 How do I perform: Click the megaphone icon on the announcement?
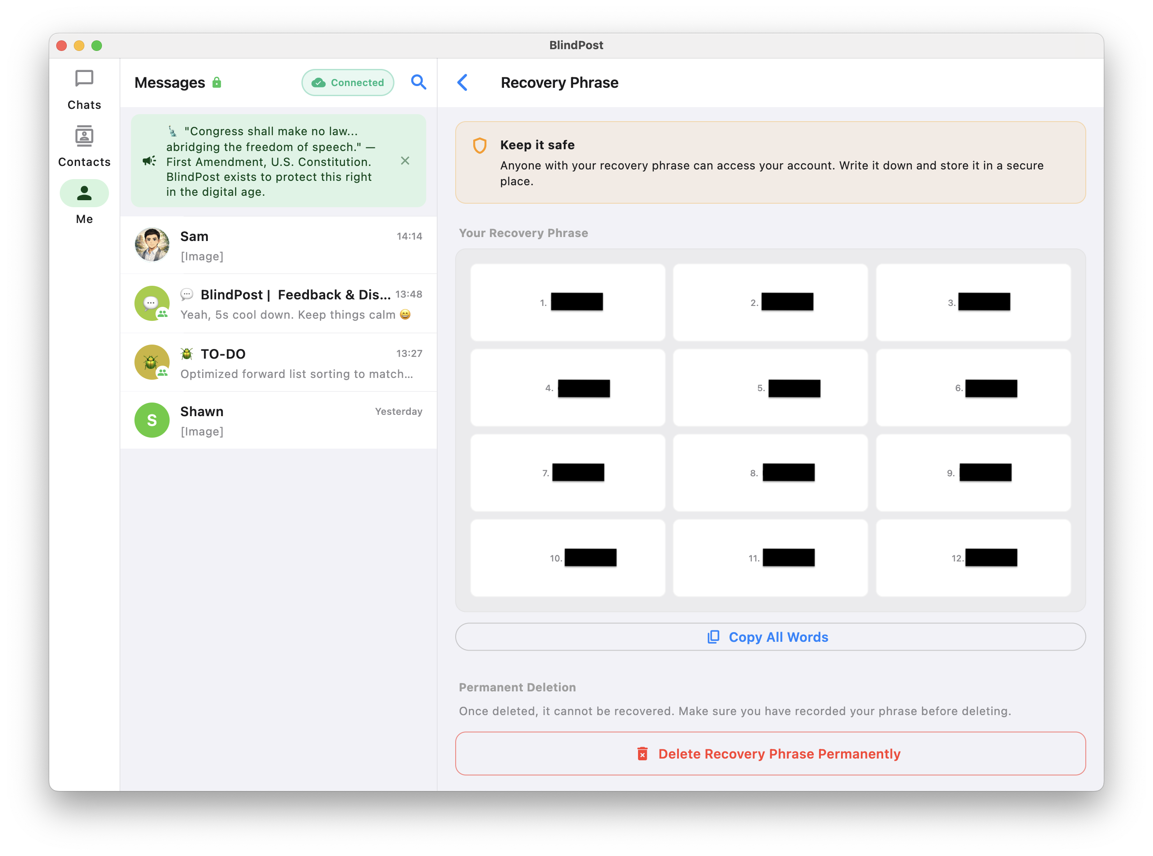tap(149, 161)
